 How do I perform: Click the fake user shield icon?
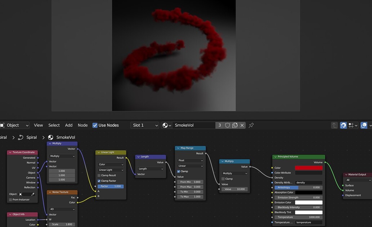click(x=227, y=125)
